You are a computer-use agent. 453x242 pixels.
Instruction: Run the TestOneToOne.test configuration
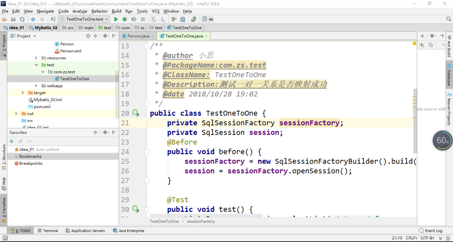tap(116, 19)
